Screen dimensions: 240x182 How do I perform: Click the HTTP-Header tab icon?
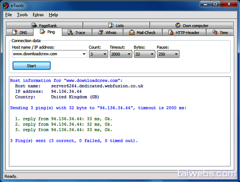click(x=171, y=33)
